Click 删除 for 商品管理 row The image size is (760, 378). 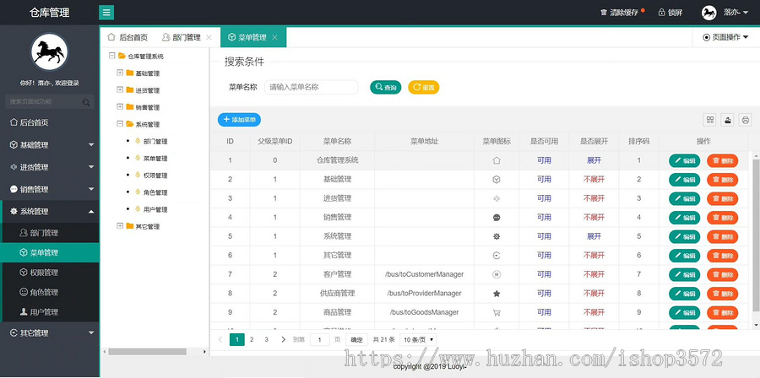pyautogui.click(x=723, y=313)
